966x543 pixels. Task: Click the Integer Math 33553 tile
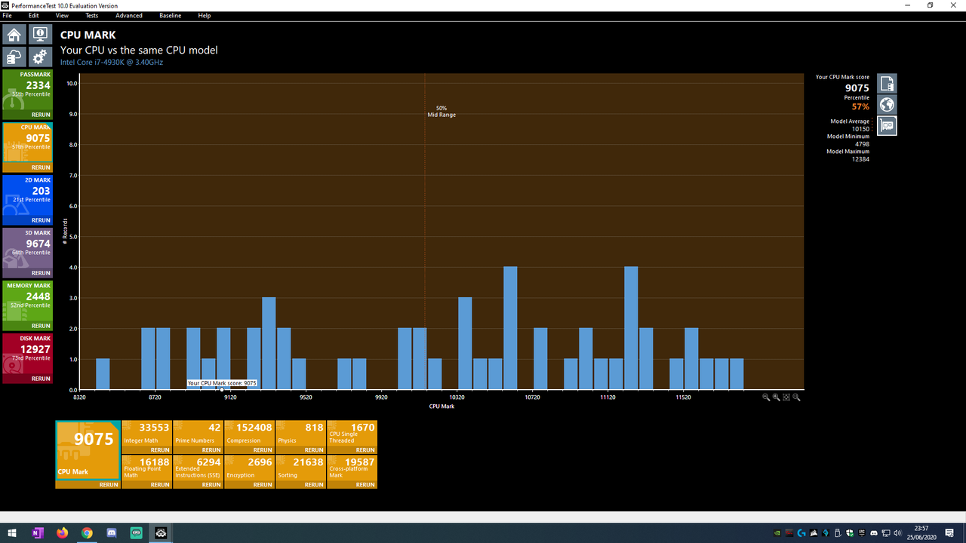click(146, 434)
